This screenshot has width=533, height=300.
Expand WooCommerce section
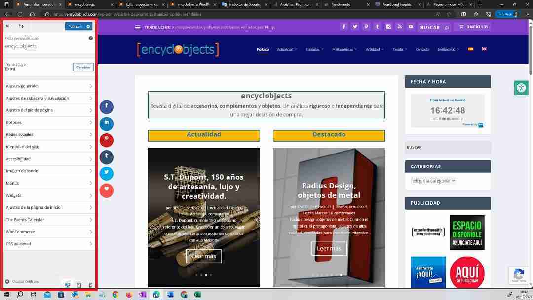pyautogui.click(x=49, y=232)
